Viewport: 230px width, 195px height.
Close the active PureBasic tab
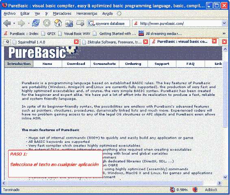pos(214,41)
